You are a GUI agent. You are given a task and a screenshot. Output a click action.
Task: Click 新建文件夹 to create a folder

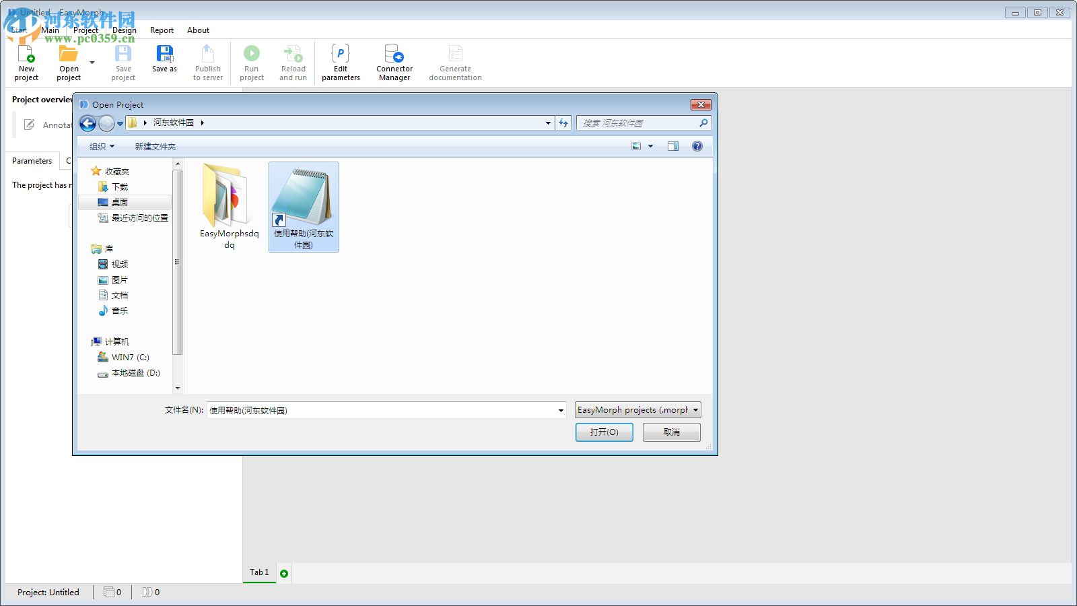point(154,146)
